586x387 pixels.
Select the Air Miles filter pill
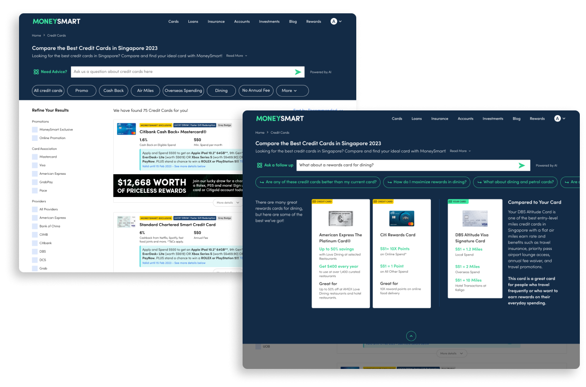[146, 90]
